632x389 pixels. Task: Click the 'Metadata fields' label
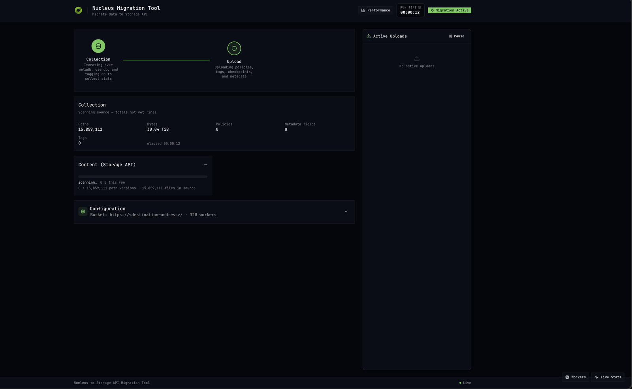[300, 124]
